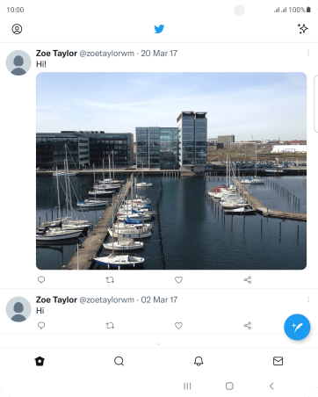Switch to the Search tab
Image resolution: width=318 pixels, height=397 pixels.
point(119,361)
